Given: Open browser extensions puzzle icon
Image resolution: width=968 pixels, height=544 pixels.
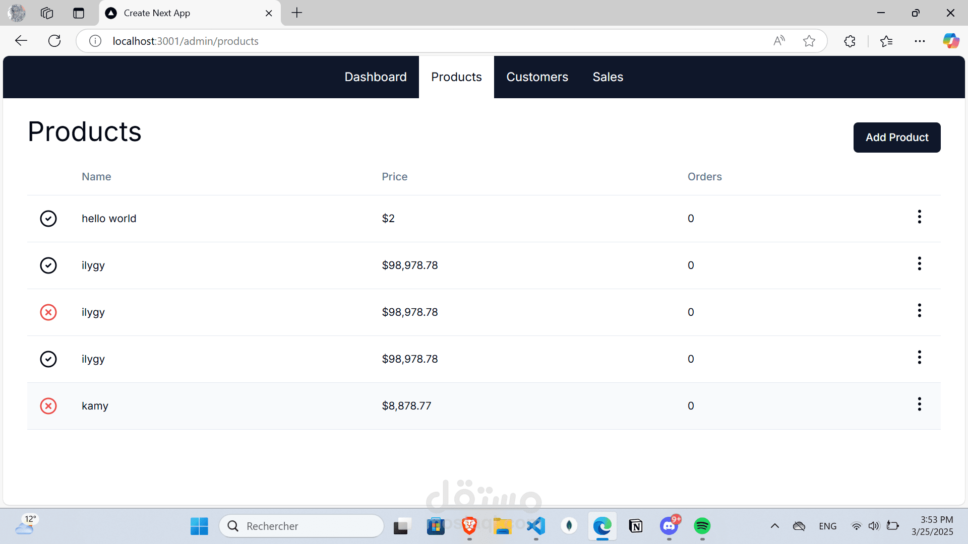Looking at the screenshot, I should [x=850, y=41].
